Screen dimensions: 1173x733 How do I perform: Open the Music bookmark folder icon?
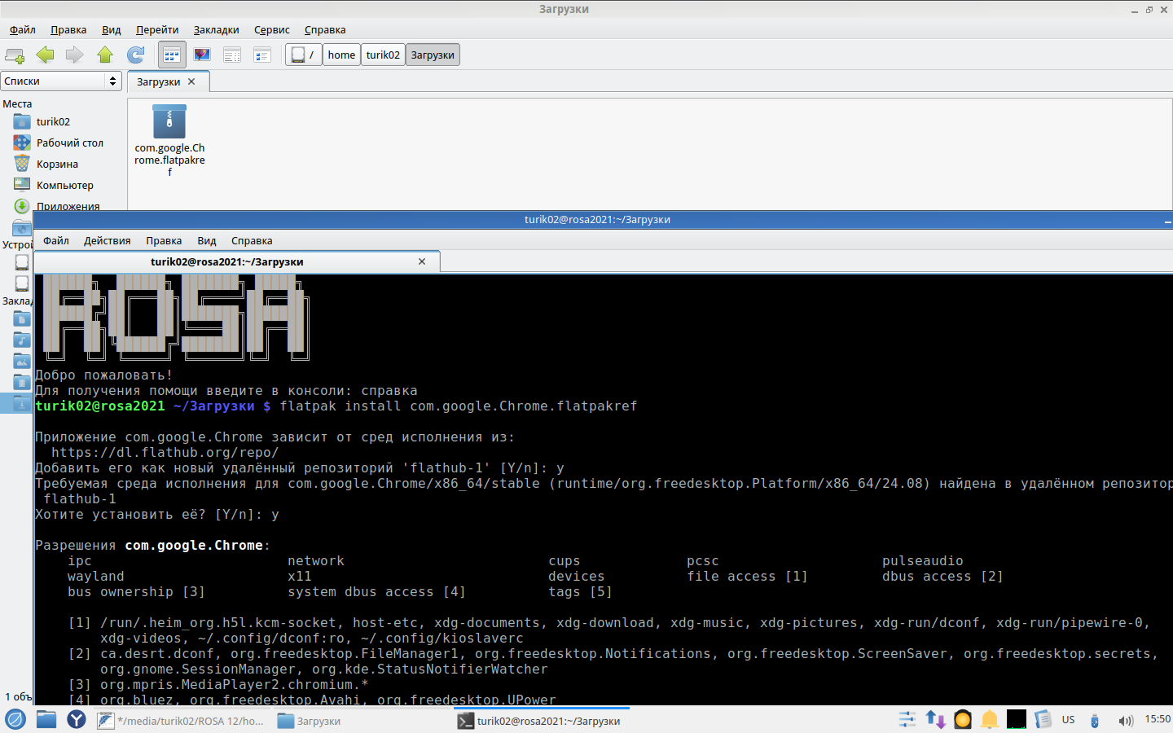coord(22,340)
